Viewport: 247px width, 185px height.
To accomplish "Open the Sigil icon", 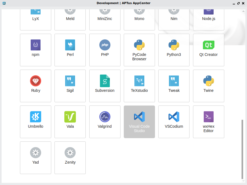I will point(70,81).
